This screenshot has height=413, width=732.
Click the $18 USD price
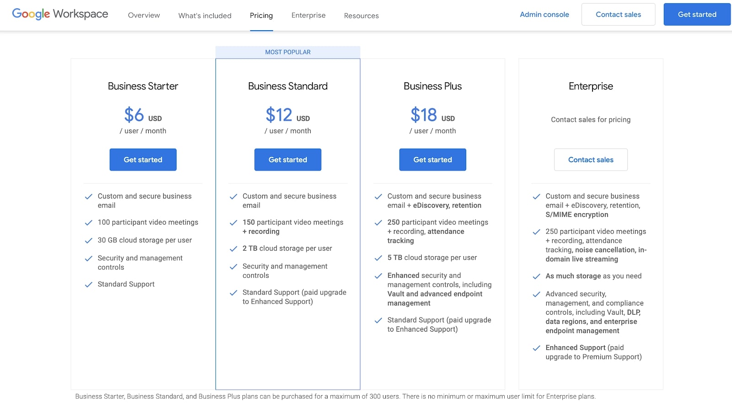[x=433, y=115]
